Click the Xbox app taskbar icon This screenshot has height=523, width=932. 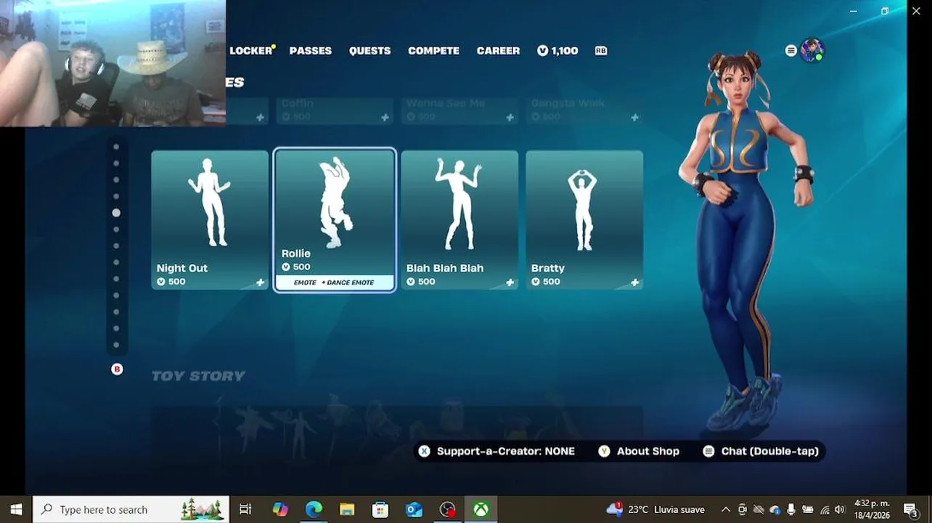(481, 510)
